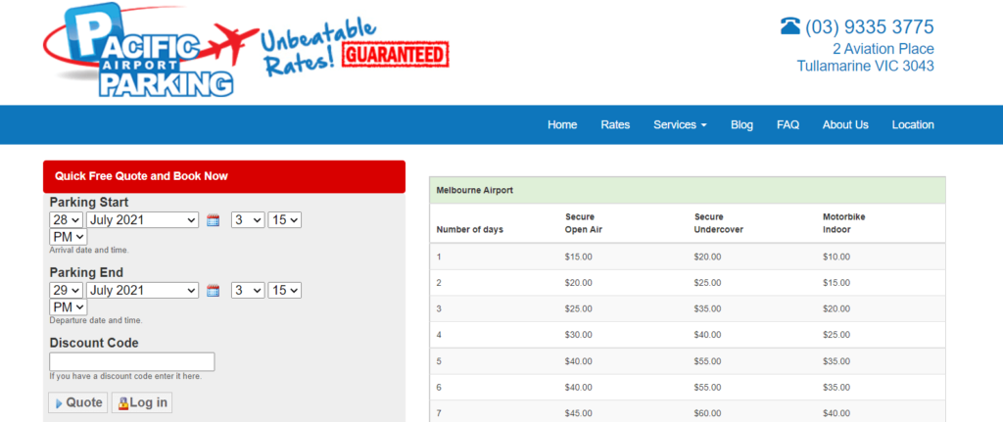
Task: Go to Home in navigation bar
Action: tap(562, 124)
